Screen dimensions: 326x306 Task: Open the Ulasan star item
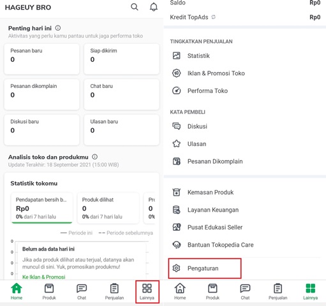click(x=244, y=144)
